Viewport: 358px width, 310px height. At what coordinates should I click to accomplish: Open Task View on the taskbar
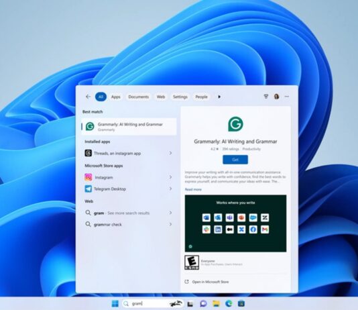coord(190,304)
